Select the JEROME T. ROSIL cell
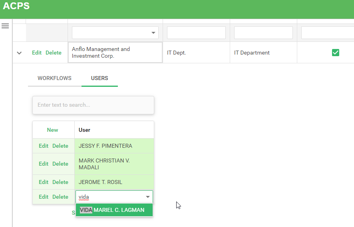 click(x=114, y=182)
